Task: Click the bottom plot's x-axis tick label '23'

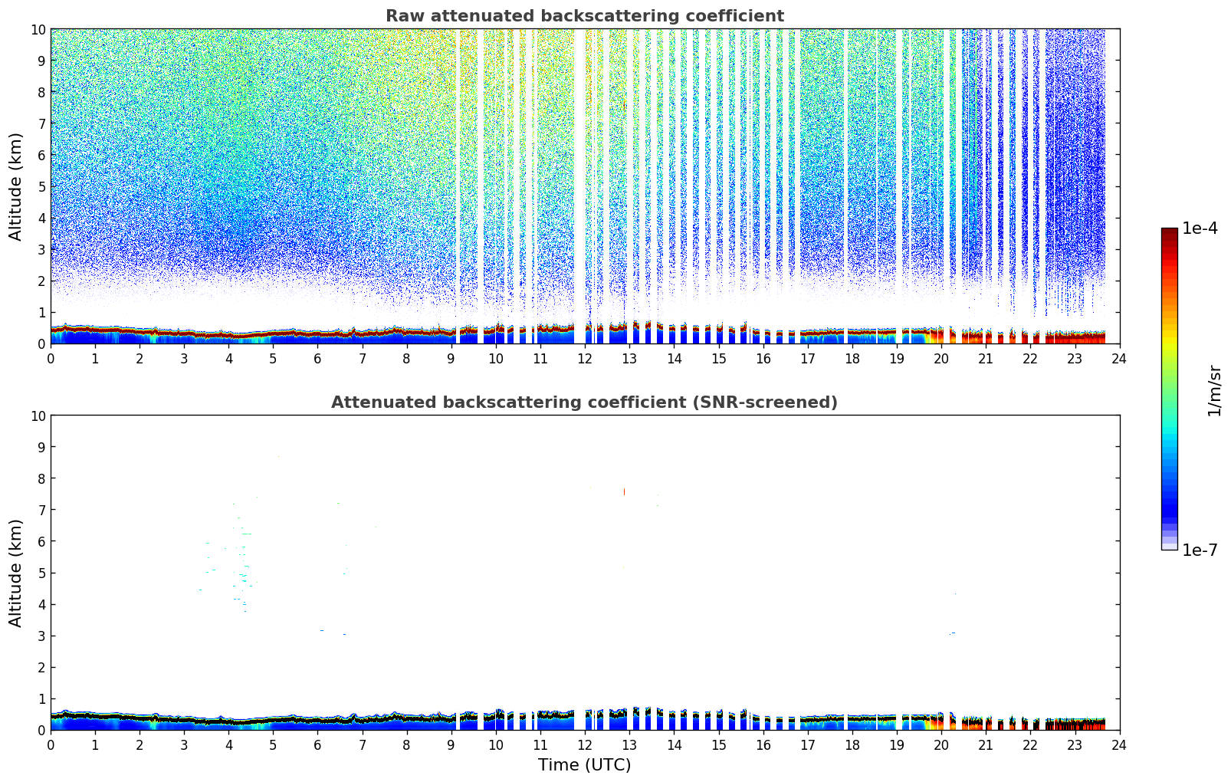Action: click(x=1075, y=745)
